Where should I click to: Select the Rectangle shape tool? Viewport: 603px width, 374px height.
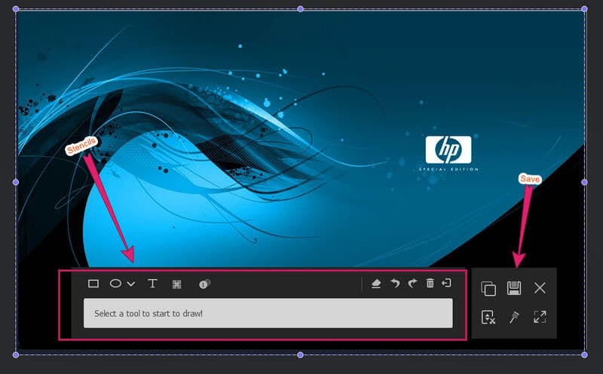click(93, 284)
